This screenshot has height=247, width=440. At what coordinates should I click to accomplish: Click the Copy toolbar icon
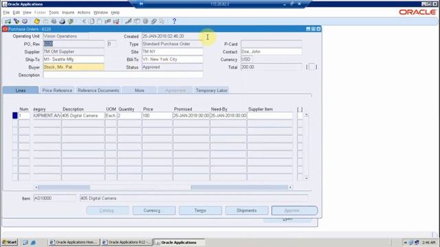click(x=91, y=21)
